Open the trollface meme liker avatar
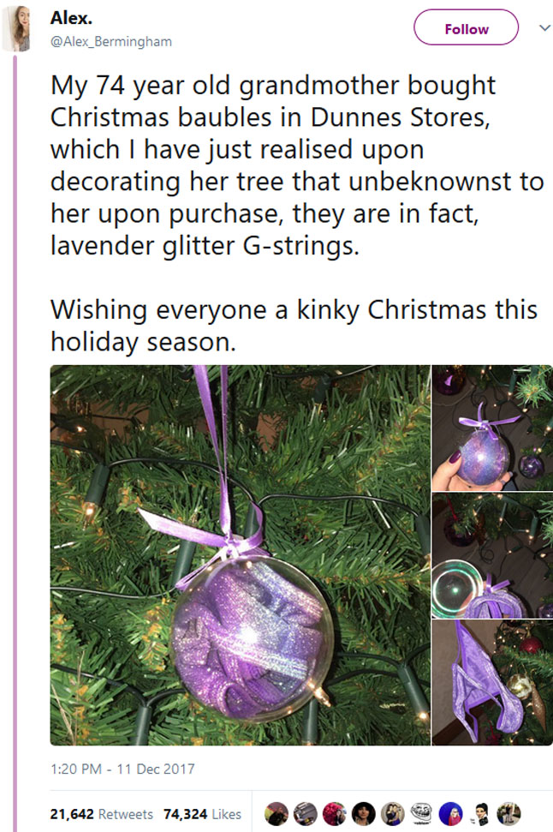The height and width of the screenshot is (832, 553). [x=421, y=814]
